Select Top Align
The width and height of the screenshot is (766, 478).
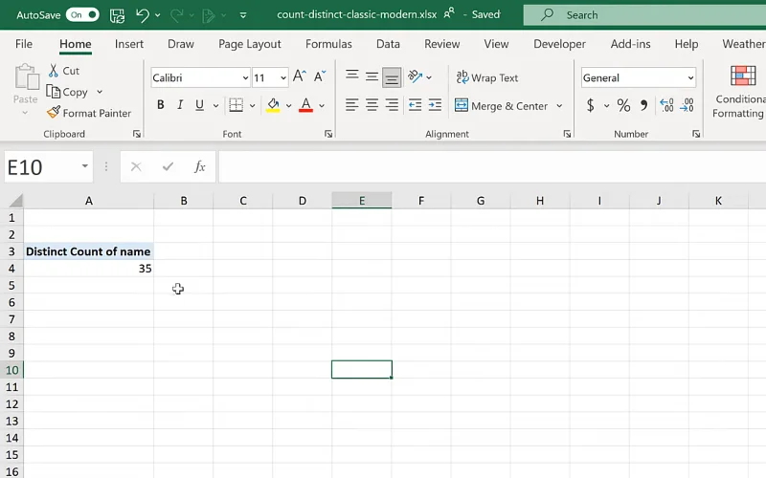[x=351, y=76]
